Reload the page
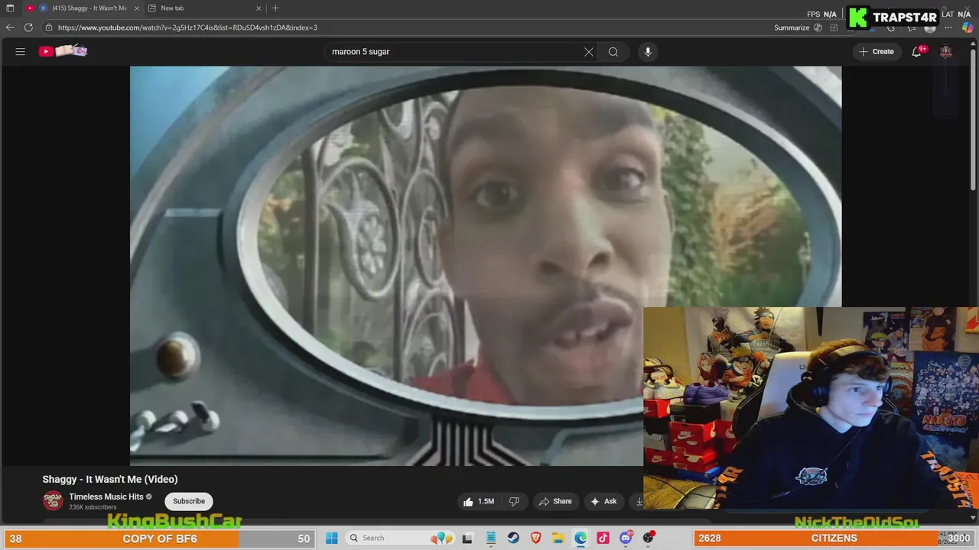The image size is (979, 550). pyautogui.click(x=28, y=27)
